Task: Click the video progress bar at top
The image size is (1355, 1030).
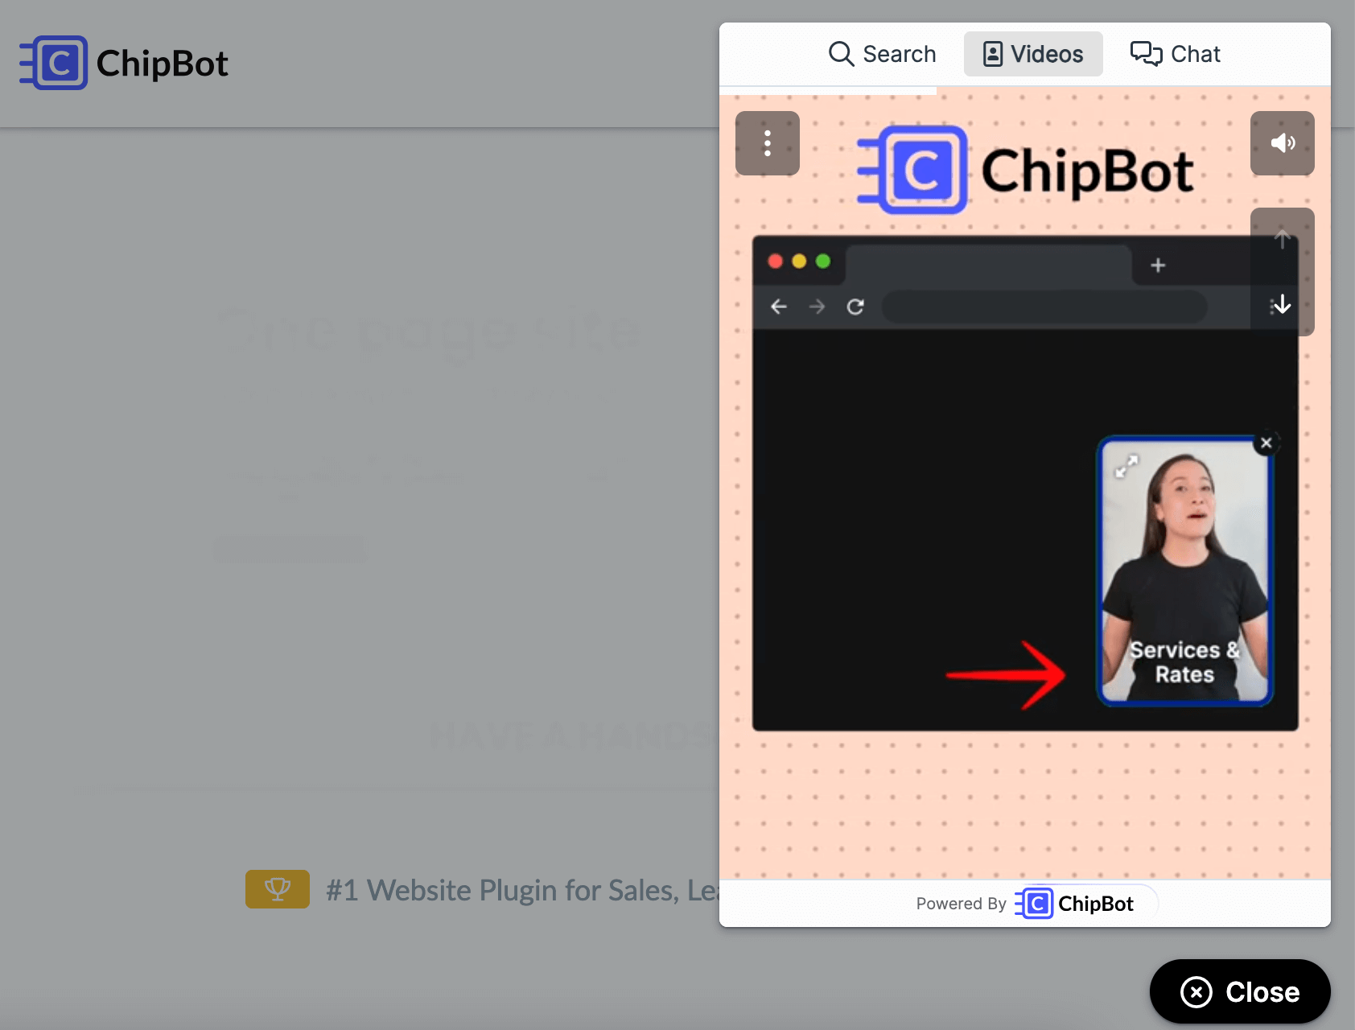Action: pos(1025,91)
